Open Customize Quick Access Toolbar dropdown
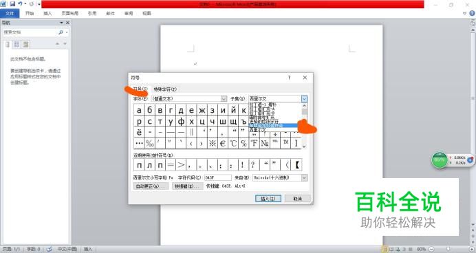The width and height of the screenshot is (476, 253). coord(39,4)
